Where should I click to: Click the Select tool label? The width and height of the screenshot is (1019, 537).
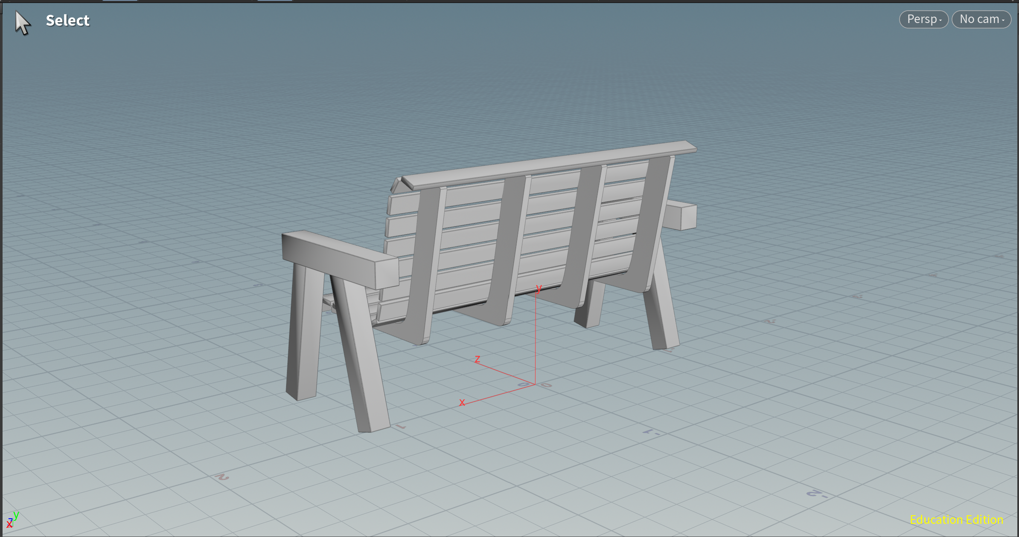pos(67,20)
